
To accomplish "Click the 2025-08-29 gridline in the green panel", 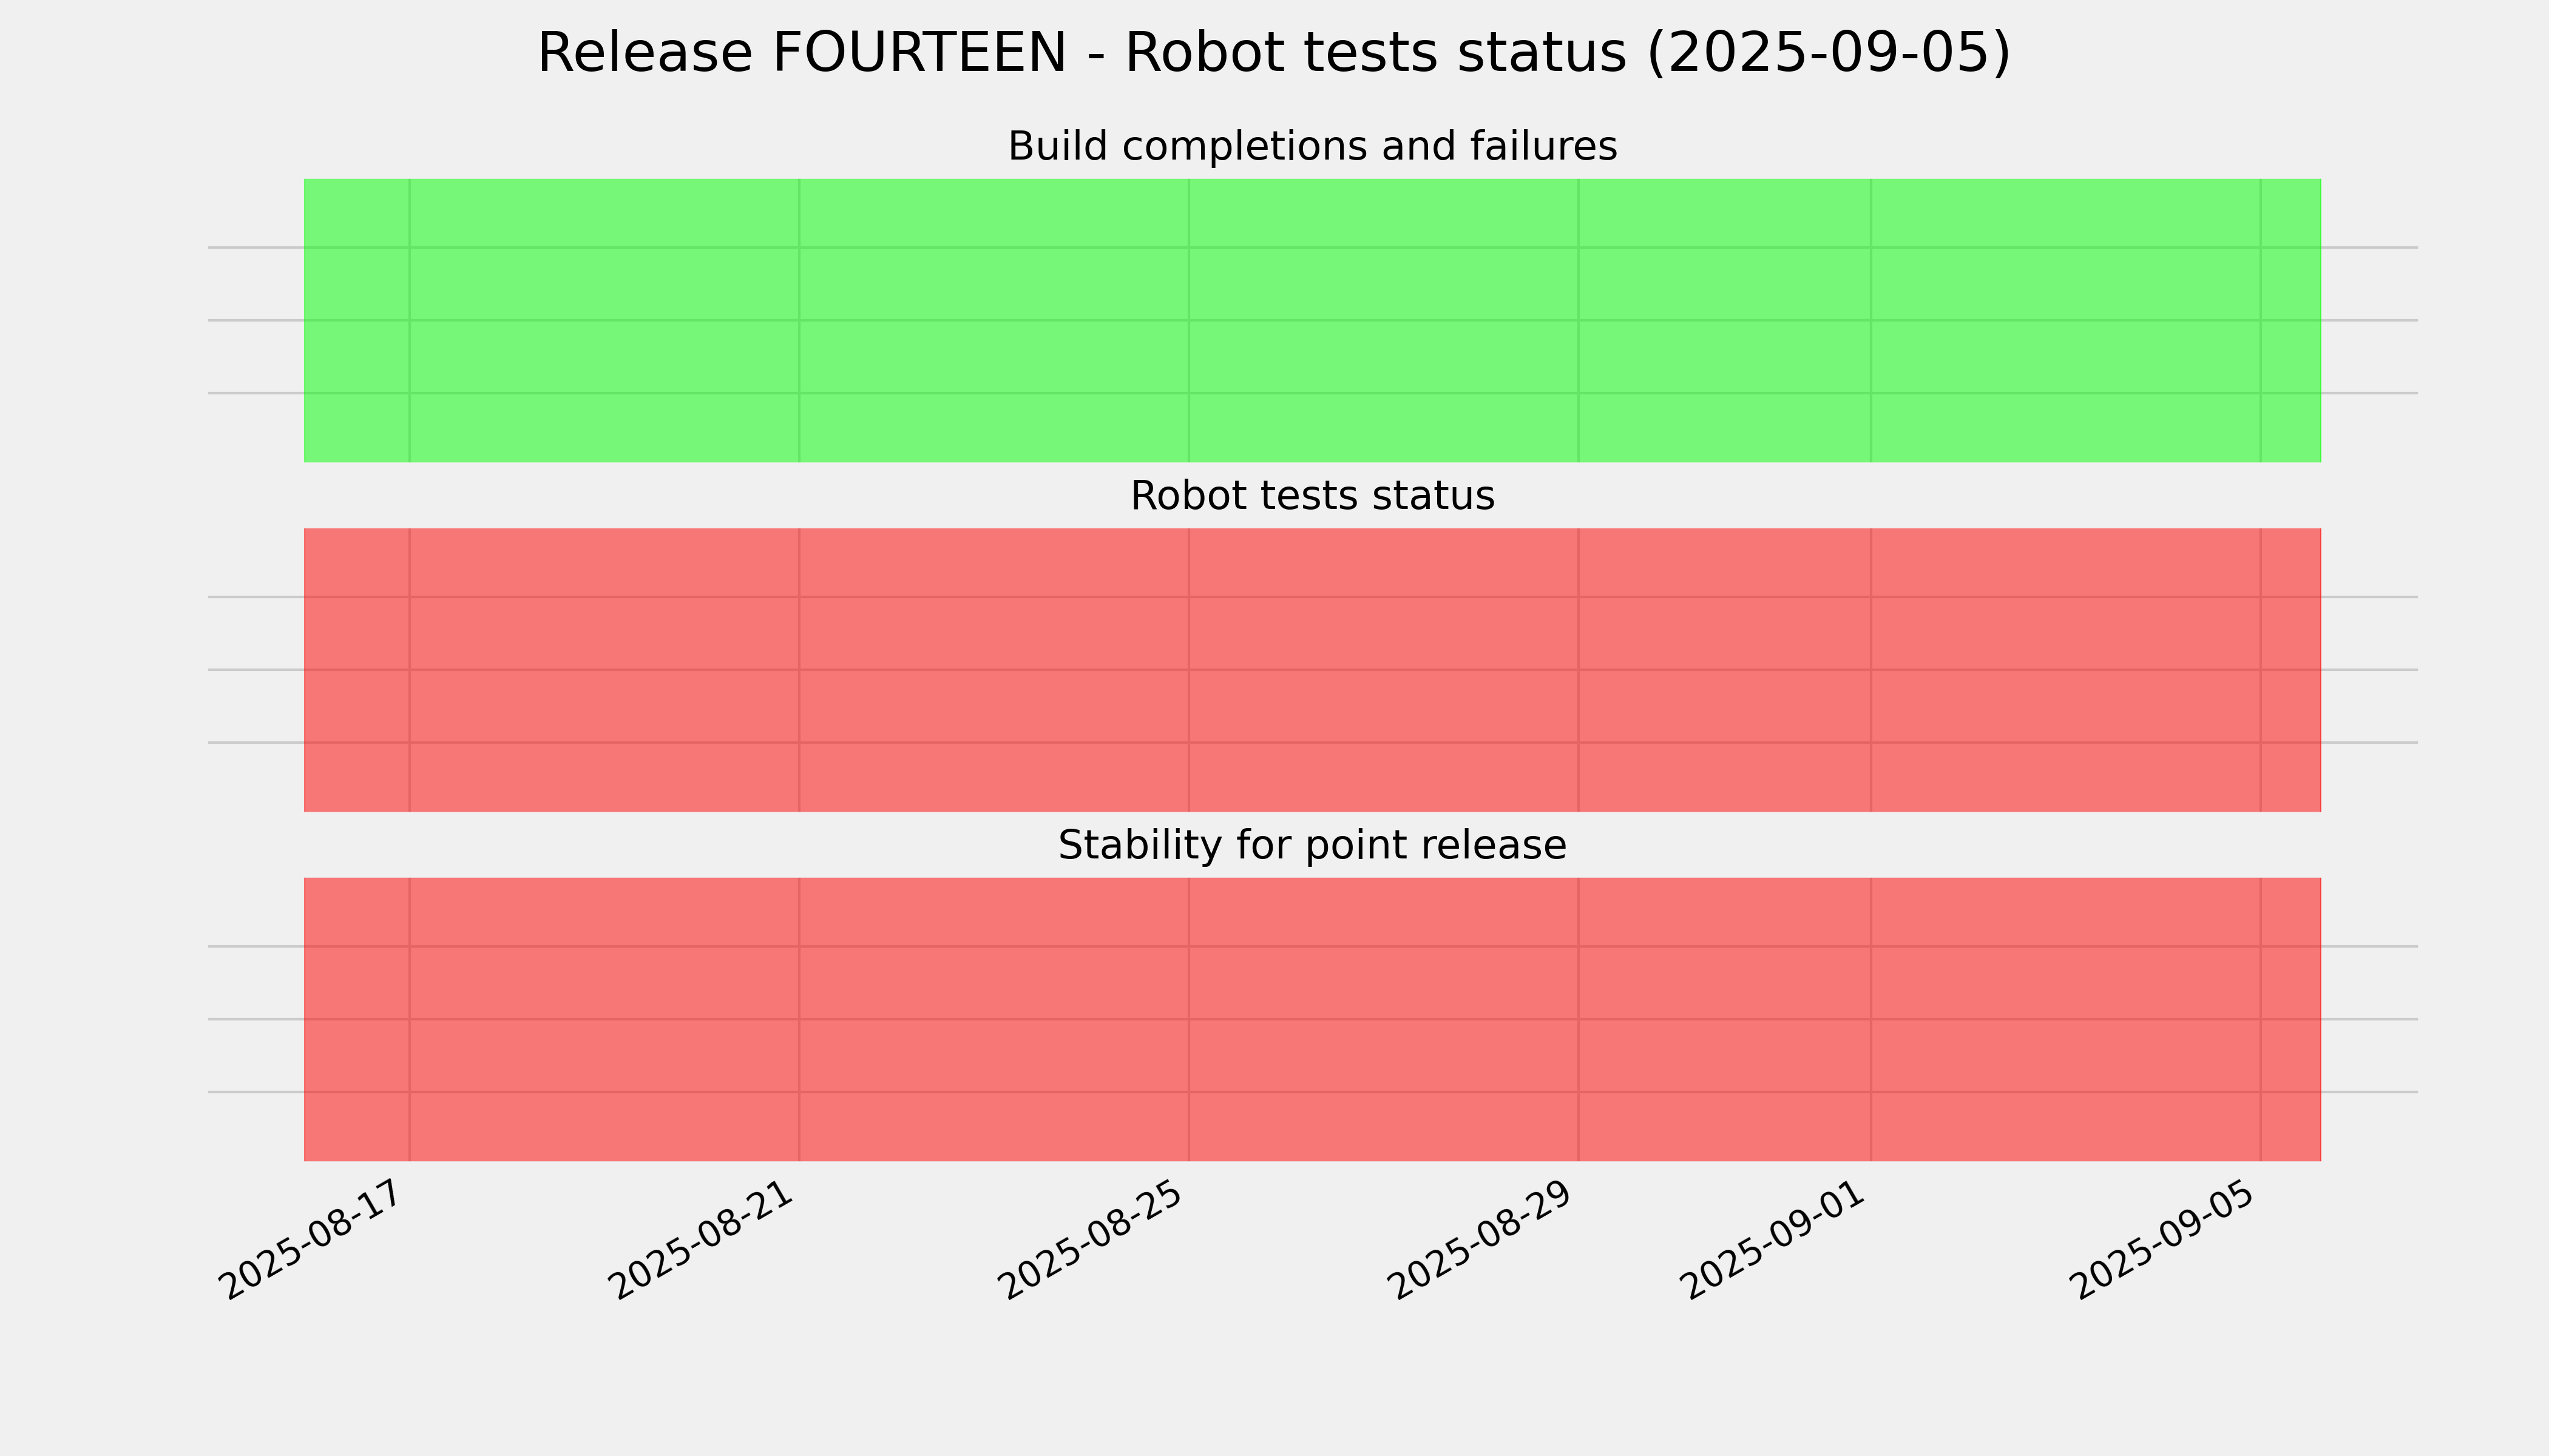I will point(1579,320).
